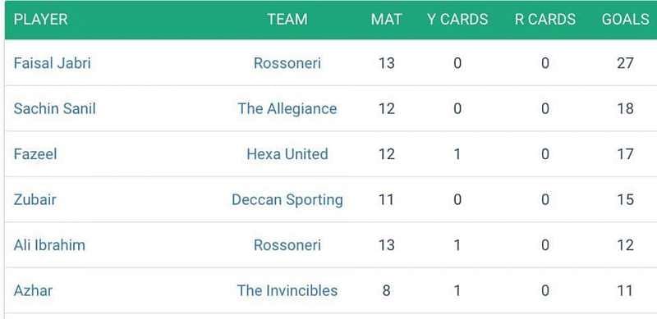Sort by R CARDS column header

click(545, 19)
